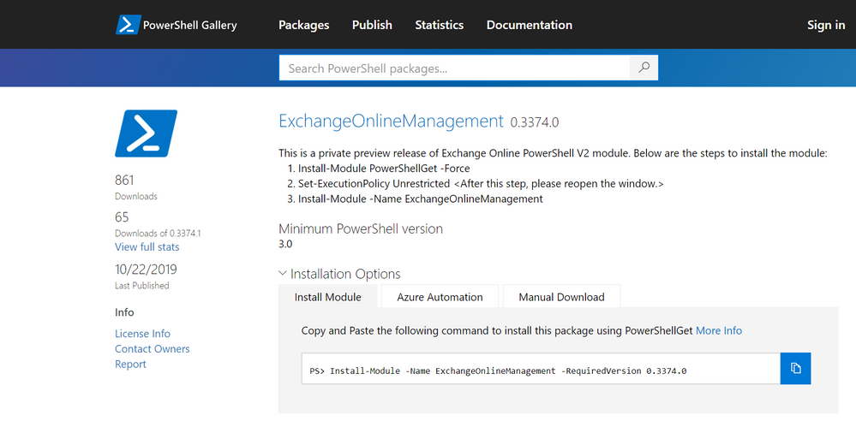Open the Packages menu
This screenshot has height=421, width=856.
click(304, 25)
